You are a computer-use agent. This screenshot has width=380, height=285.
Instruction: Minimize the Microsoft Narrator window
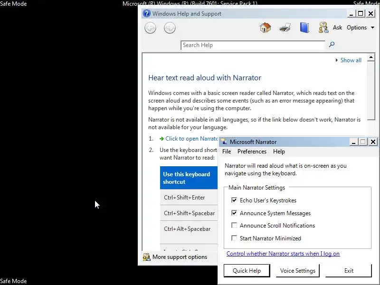(x=353, y=142)
